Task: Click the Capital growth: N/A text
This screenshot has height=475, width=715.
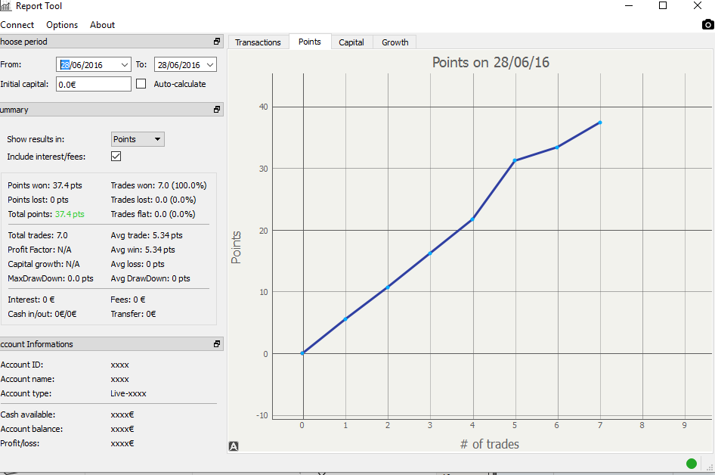Action: pos(44,264)
